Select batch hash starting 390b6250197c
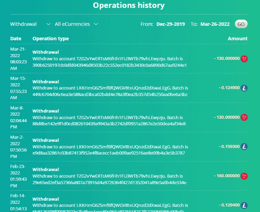 pyautogui.click(x=110, y=65)
